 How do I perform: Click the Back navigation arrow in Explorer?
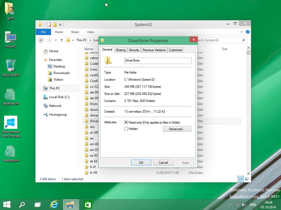coord(41,40)
